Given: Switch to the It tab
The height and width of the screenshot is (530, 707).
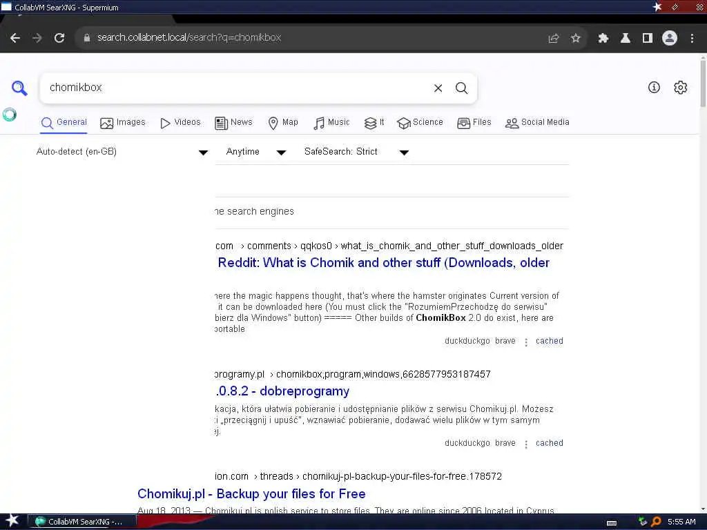Looking at the screenshot, I should coord(374,123).
